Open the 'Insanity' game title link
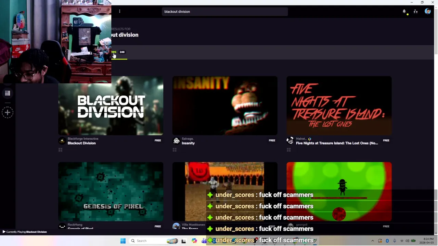This screenshot has height=246, width=438. pyautogui.click(x=188, y=143)
